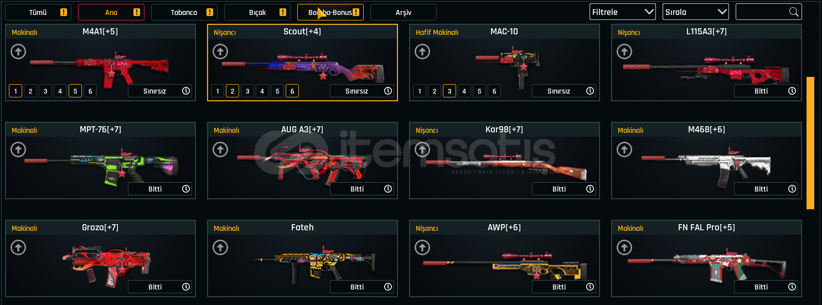Open the Sırala sorting dropdown
The height and width of the screenshot is (305, 822).
pyautogui.click(x=696, y=12)
